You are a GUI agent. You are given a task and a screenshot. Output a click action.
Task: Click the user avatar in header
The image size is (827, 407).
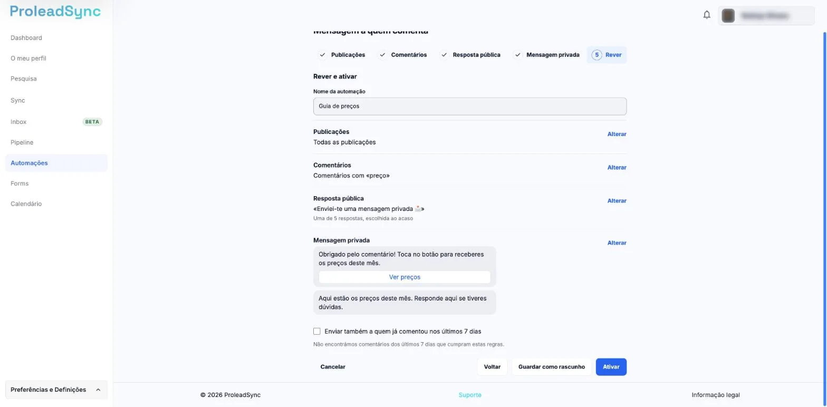pyautogui.click(x=728, y=16)
